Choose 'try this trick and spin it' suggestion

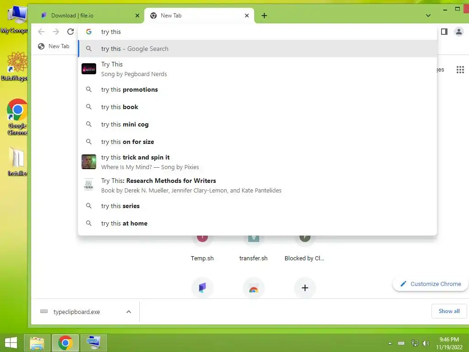pos(257,162)
